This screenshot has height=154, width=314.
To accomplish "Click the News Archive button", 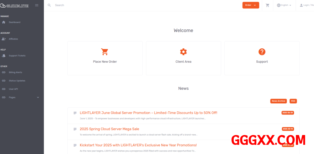I will click(x=278, y=101).
